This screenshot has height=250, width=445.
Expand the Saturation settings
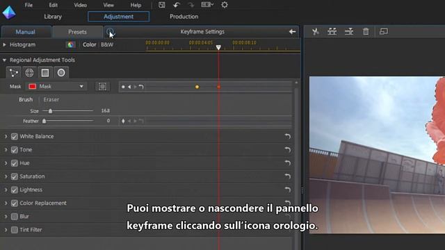point(6,176)
